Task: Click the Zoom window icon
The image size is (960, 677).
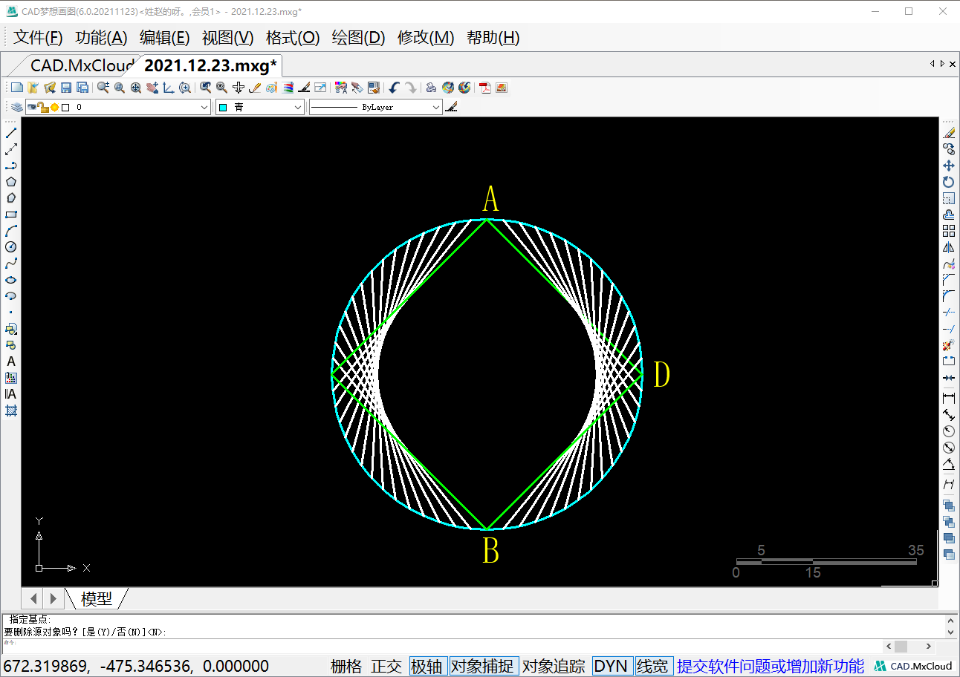Action: pos(120,88)
